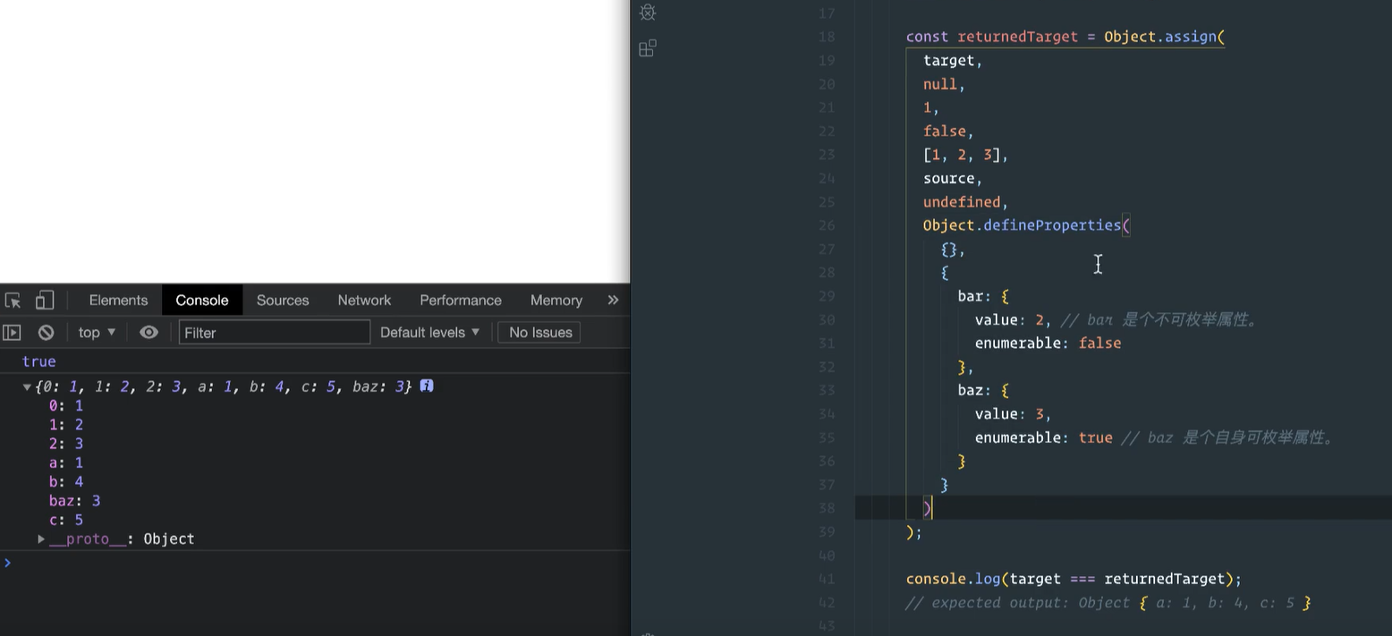
Task: Open the extensions icon in editor sidebar
Action: [648, 48]
